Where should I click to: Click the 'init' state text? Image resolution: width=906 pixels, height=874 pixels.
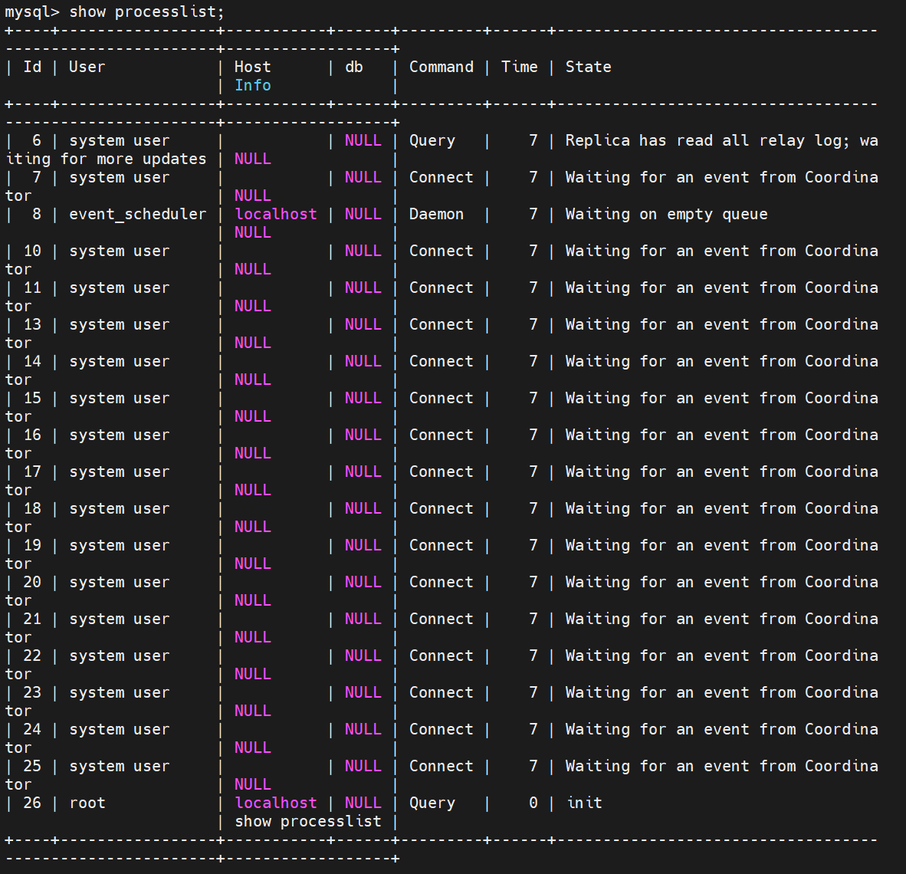(x=584, y=803)
